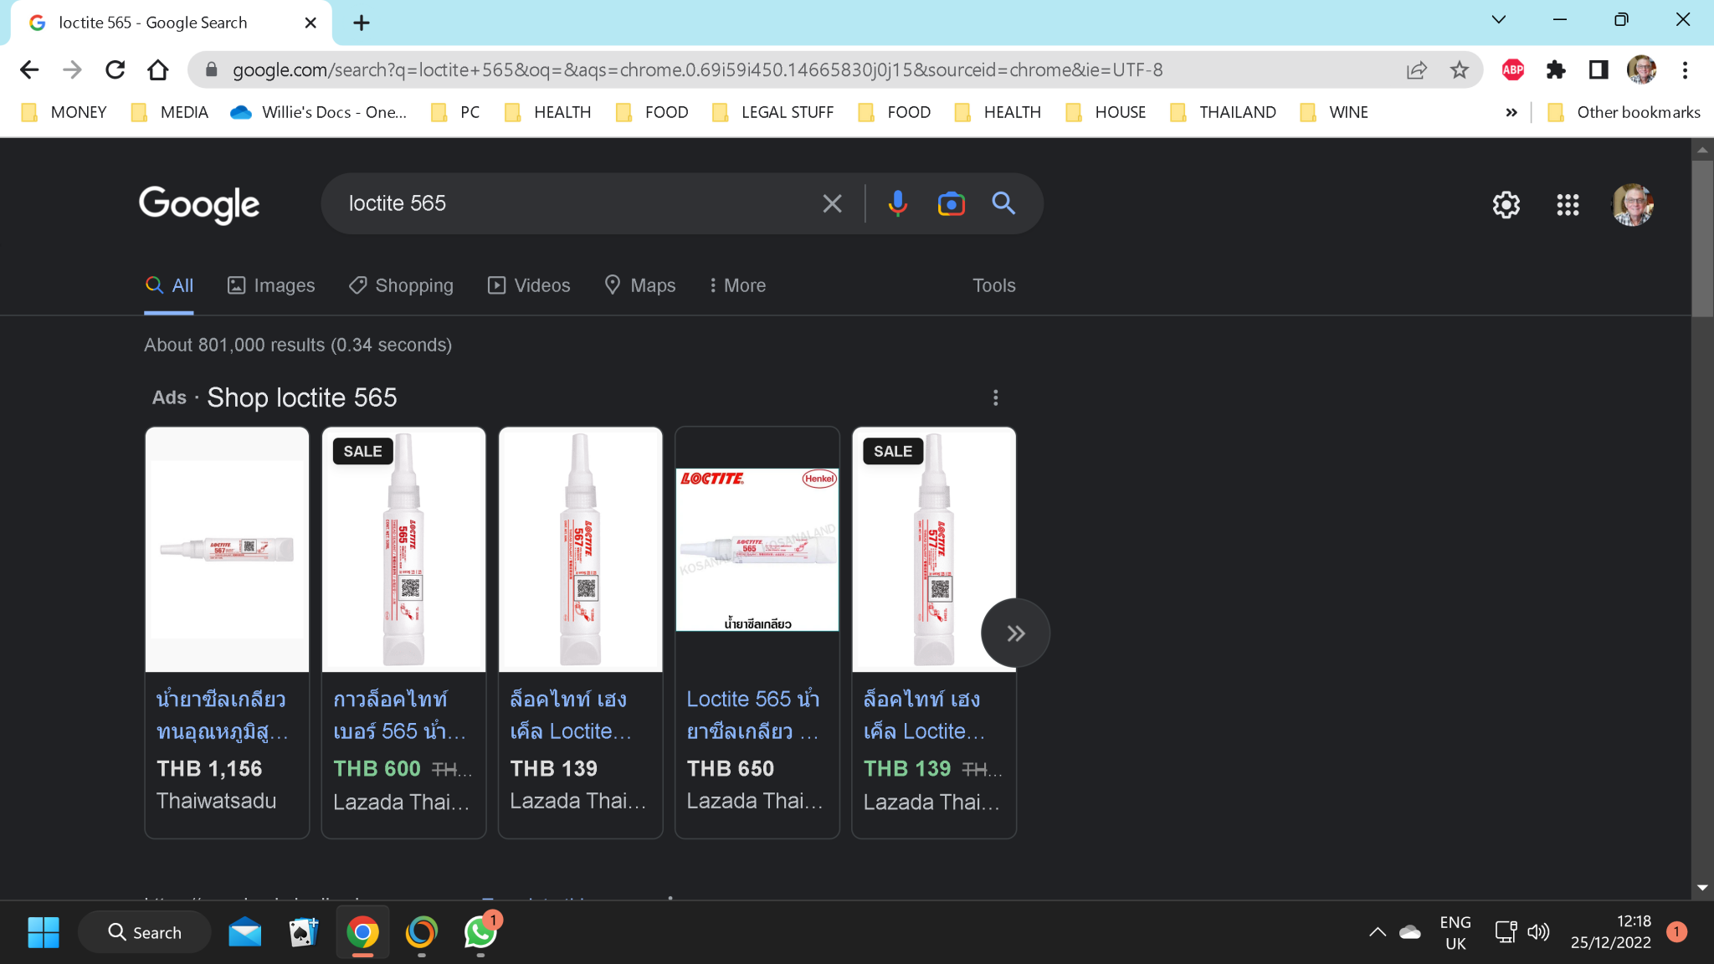The width and height of the screenshot is (1714, 964).
Task: Open the MONEY bookmarks folder
Action: 64,112
